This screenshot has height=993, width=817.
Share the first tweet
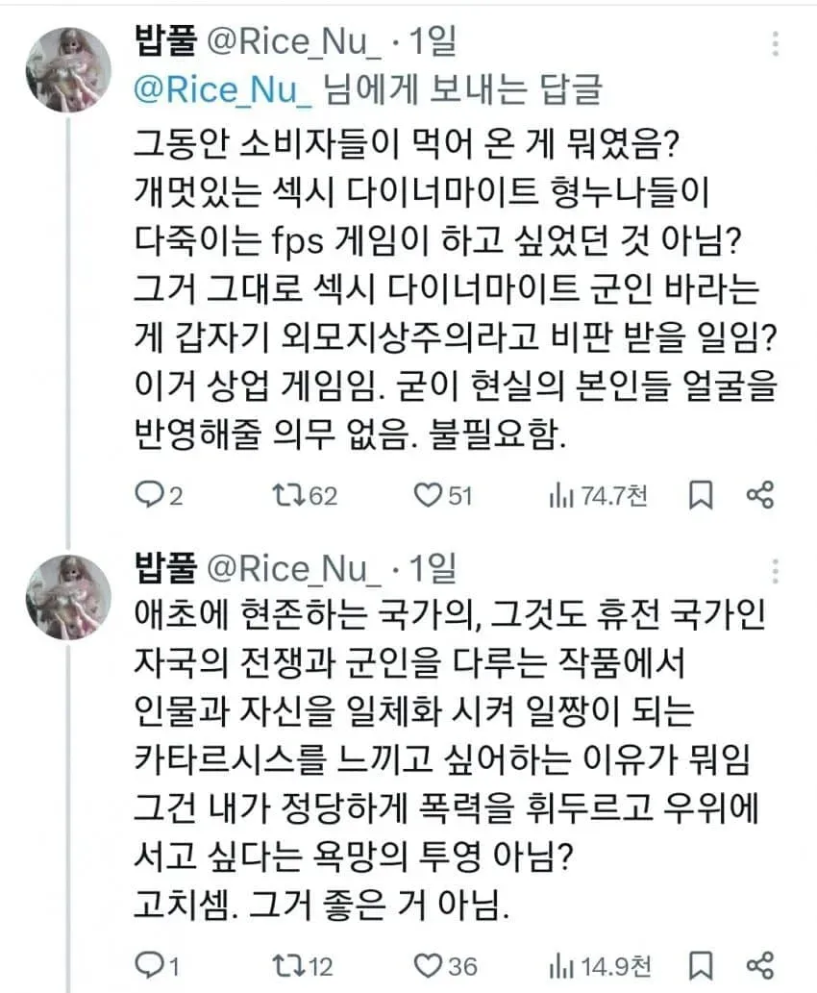(x=760, y=495)
